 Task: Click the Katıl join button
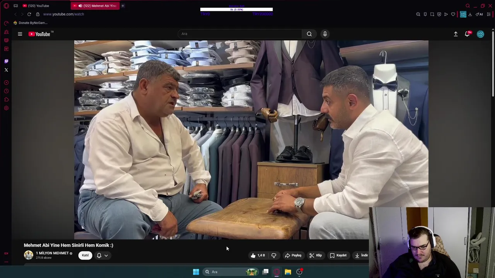[x=85, y=255]
